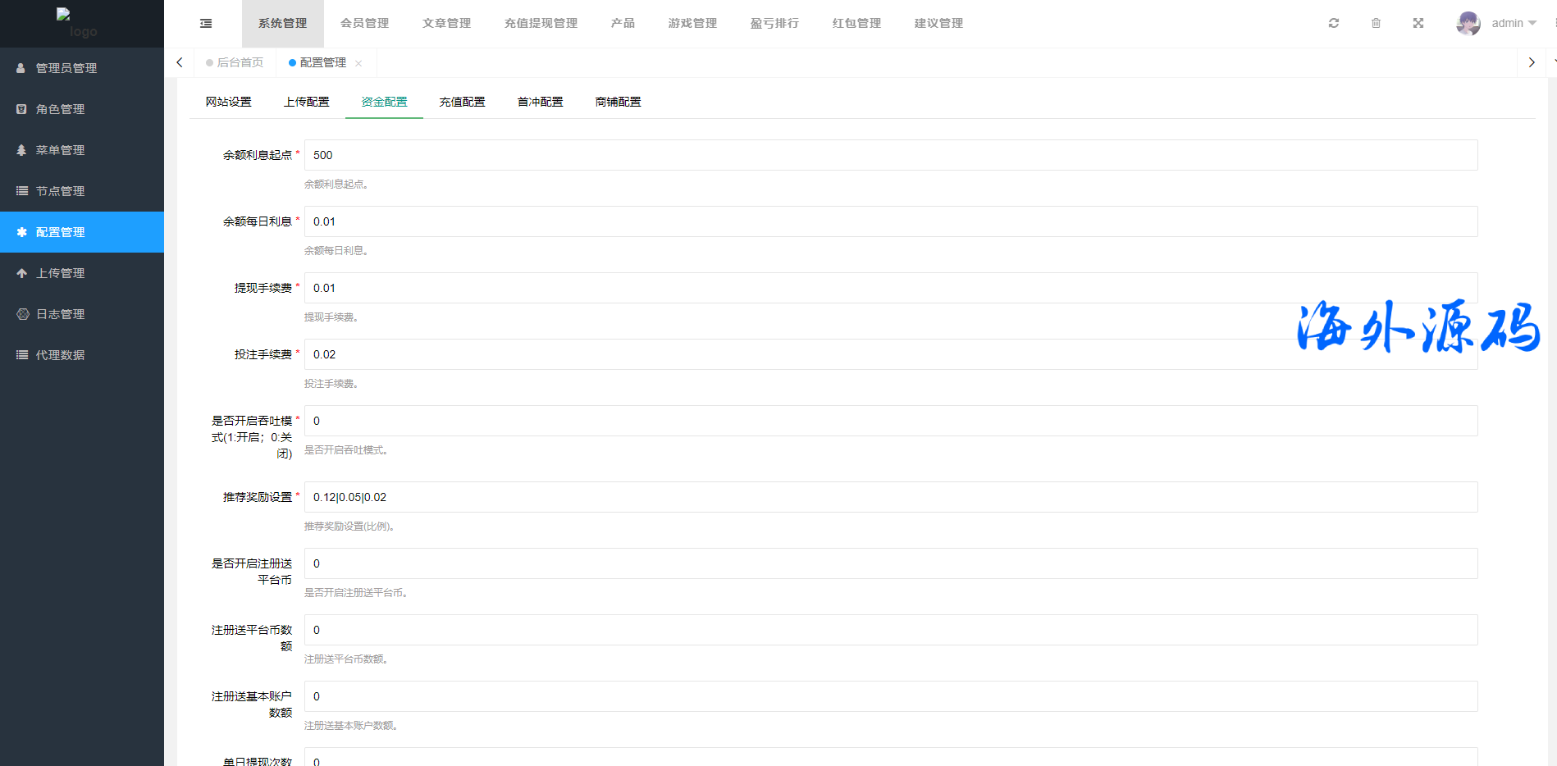Expand the admin account dropdown

coord(1514,23)
